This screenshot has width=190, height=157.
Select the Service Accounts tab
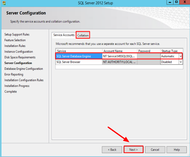coord(64,35)
